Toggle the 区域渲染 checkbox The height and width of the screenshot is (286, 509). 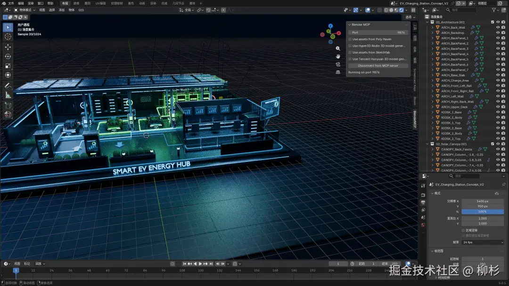(463, 230)
